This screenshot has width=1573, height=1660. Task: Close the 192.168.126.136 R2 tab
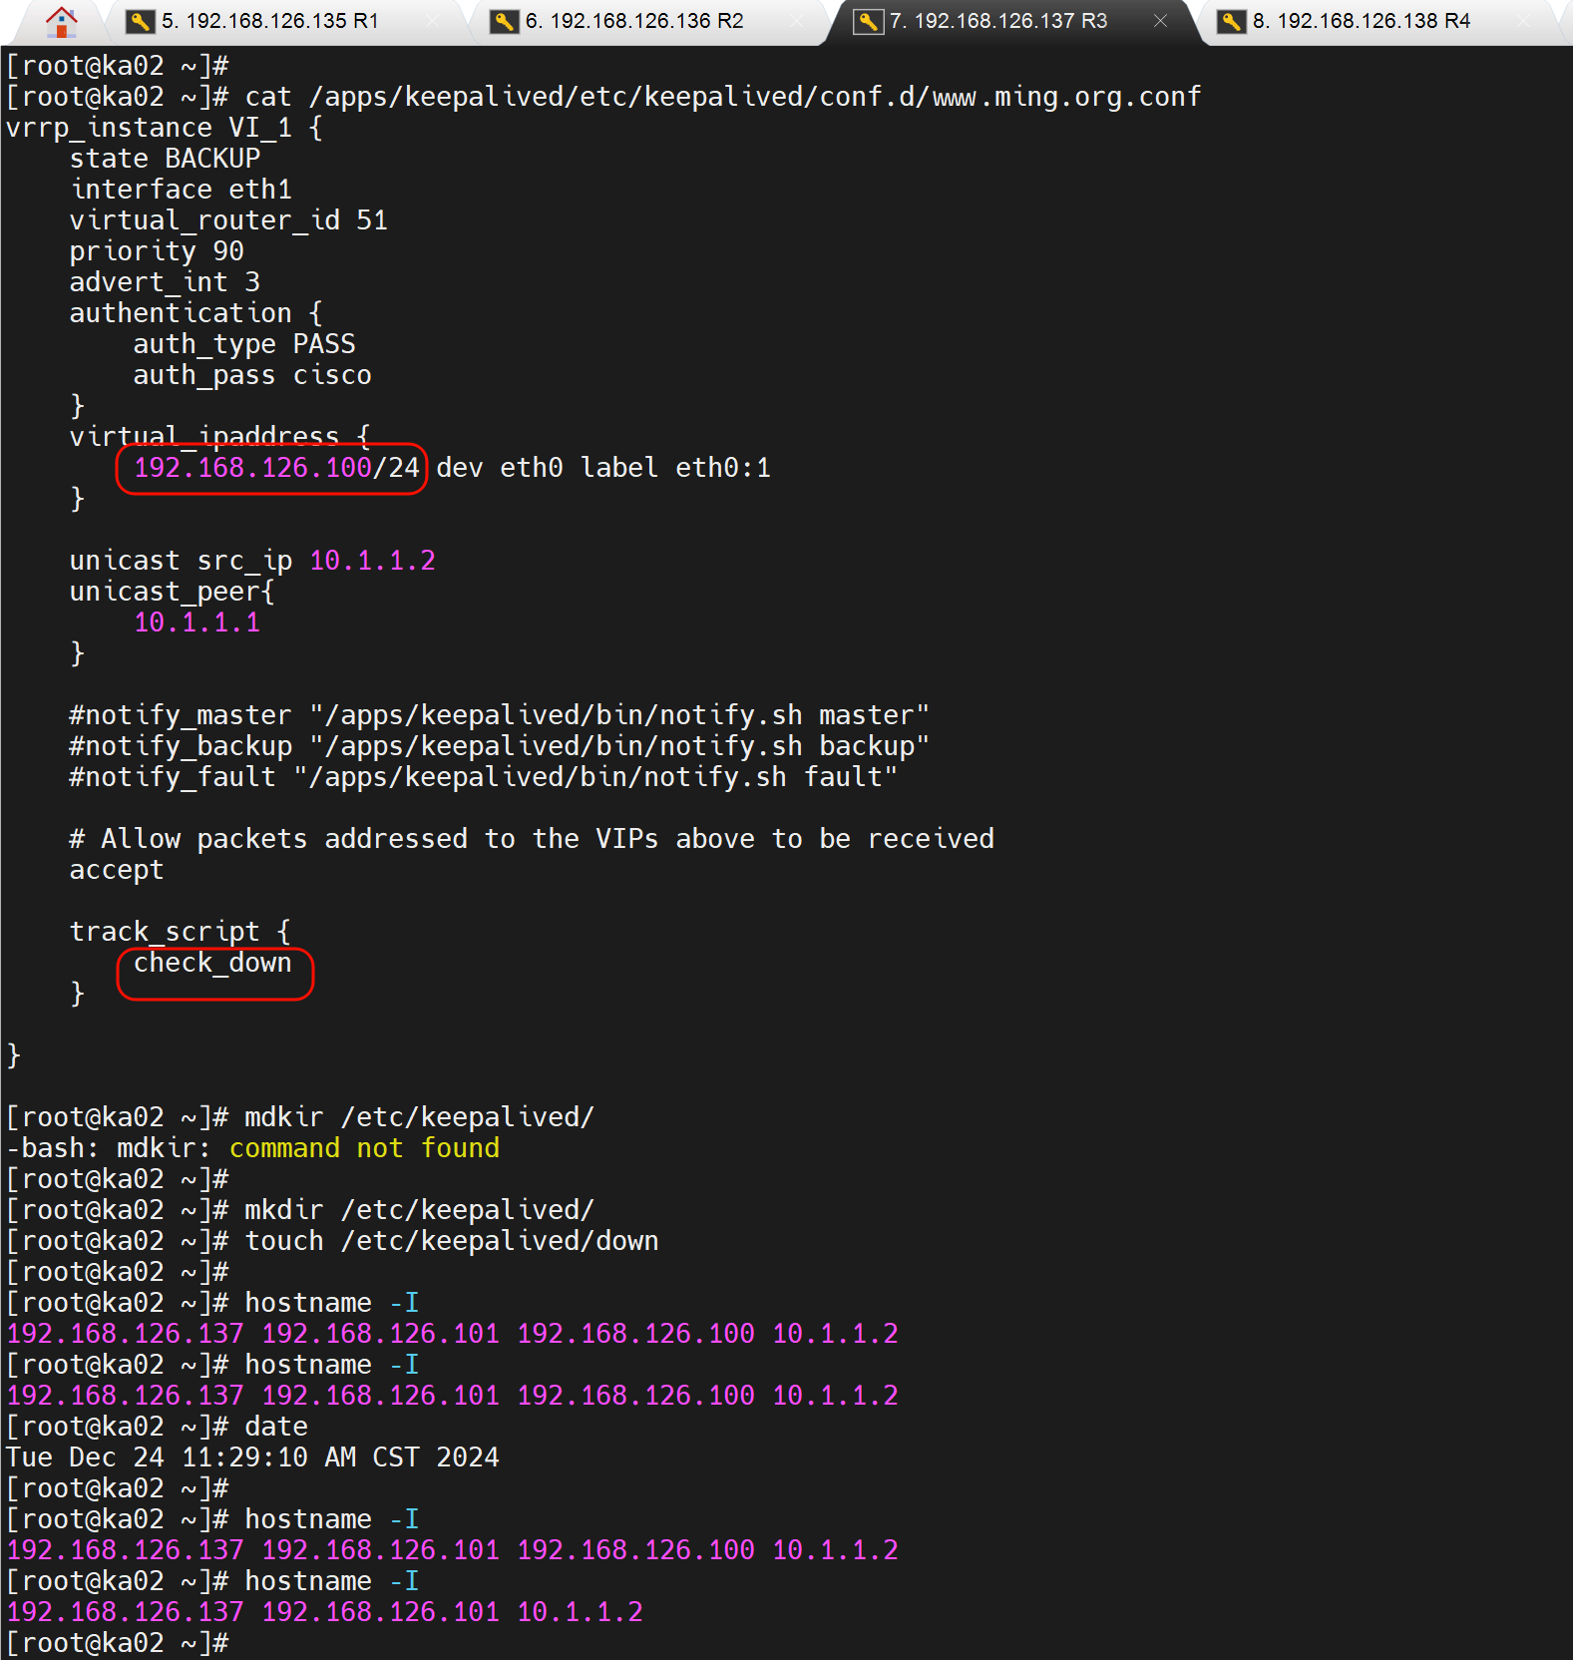[797, 21]
